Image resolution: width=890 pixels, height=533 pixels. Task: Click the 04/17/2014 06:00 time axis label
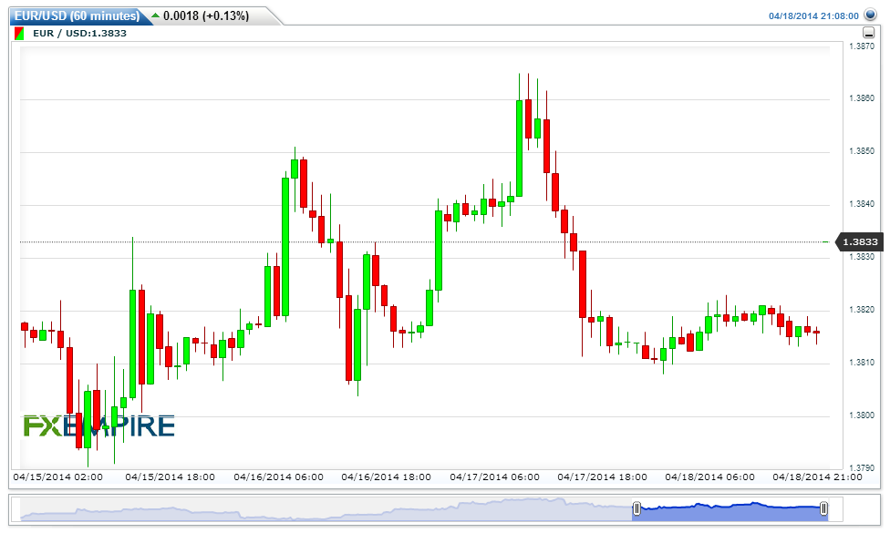click(x=494, y=477)
